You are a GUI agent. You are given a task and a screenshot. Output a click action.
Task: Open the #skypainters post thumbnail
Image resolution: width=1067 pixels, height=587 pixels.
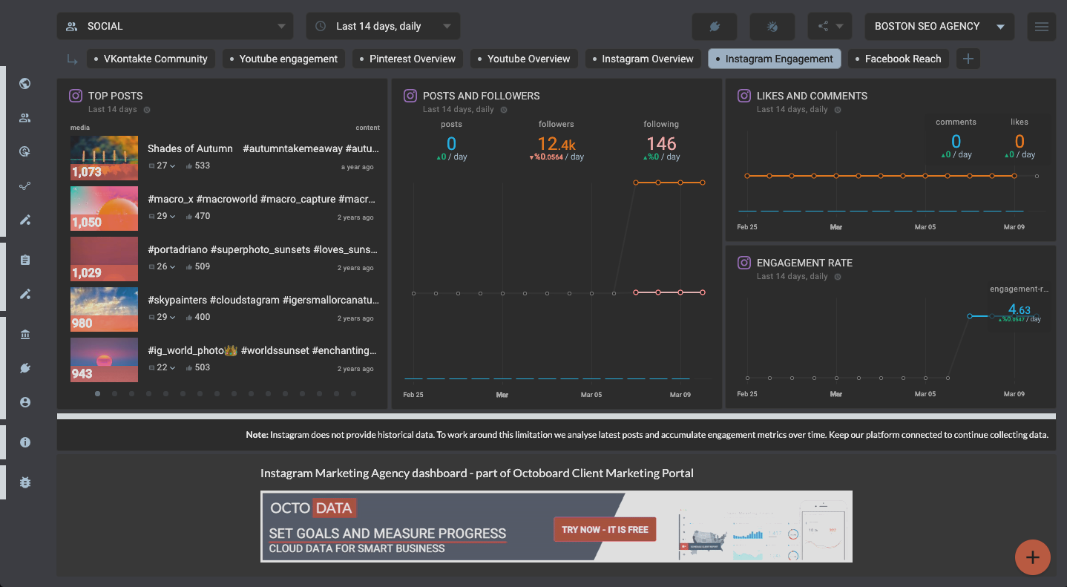coord(104,309)
